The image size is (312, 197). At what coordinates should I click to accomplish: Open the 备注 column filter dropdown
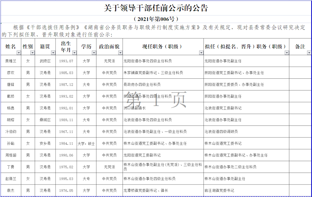point(309,53)
